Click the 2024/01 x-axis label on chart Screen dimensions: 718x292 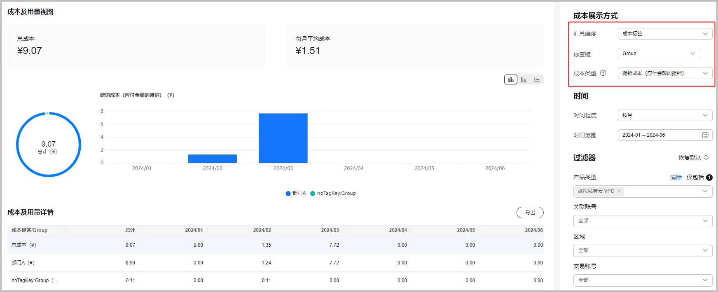[x=142, y=168]
